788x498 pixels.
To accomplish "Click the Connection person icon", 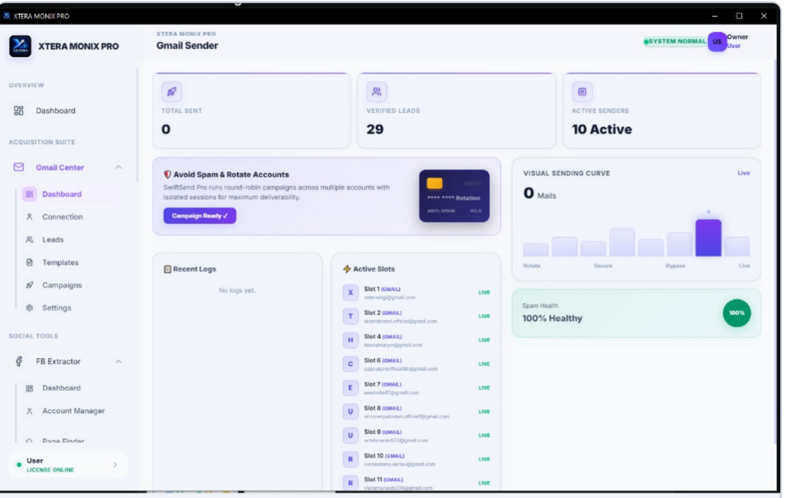I will (29, 217).
